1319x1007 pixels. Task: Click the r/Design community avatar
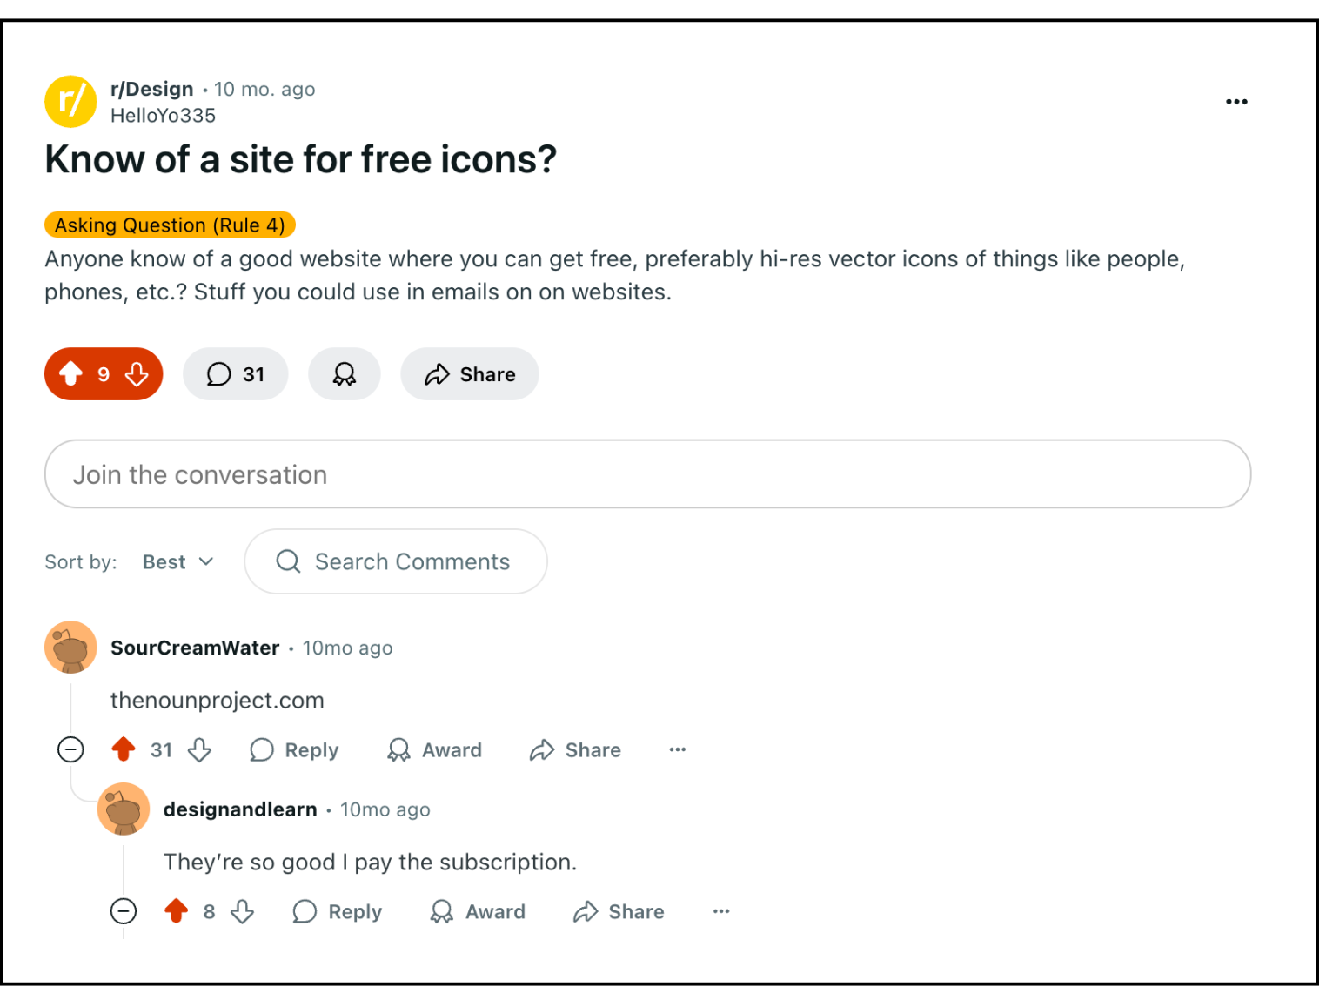pyautogui.click(x=70, y=102)
